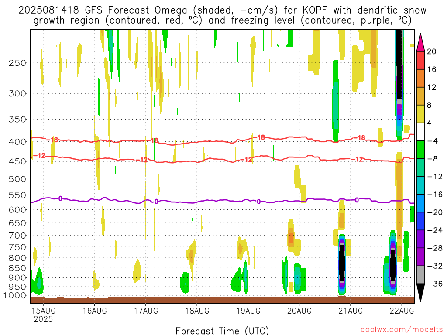Screen dimensions: 447x335
Task: Click the 250 pressure level label
Action: pyautogui.click(x=17, y=63)
